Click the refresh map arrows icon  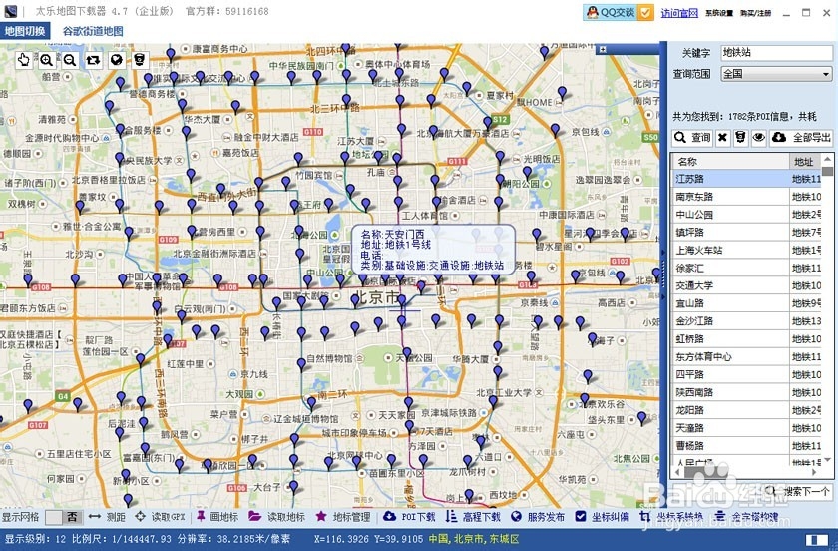[93, 59]
